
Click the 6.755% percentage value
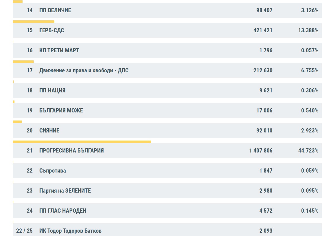[x=310, y=70]
